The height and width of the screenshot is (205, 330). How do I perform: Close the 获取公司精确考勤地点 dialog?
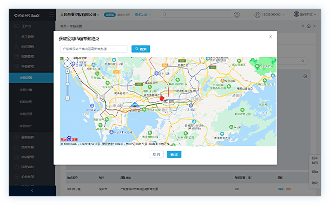tap(271, 37)
